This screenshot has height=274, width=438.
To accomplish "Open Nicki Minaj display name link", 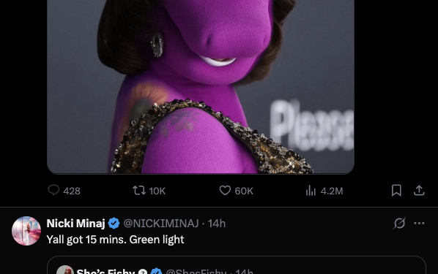I will [x=75, y=224].
